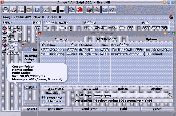
Task: Click the Folder column header in main window
Action: 17,23
